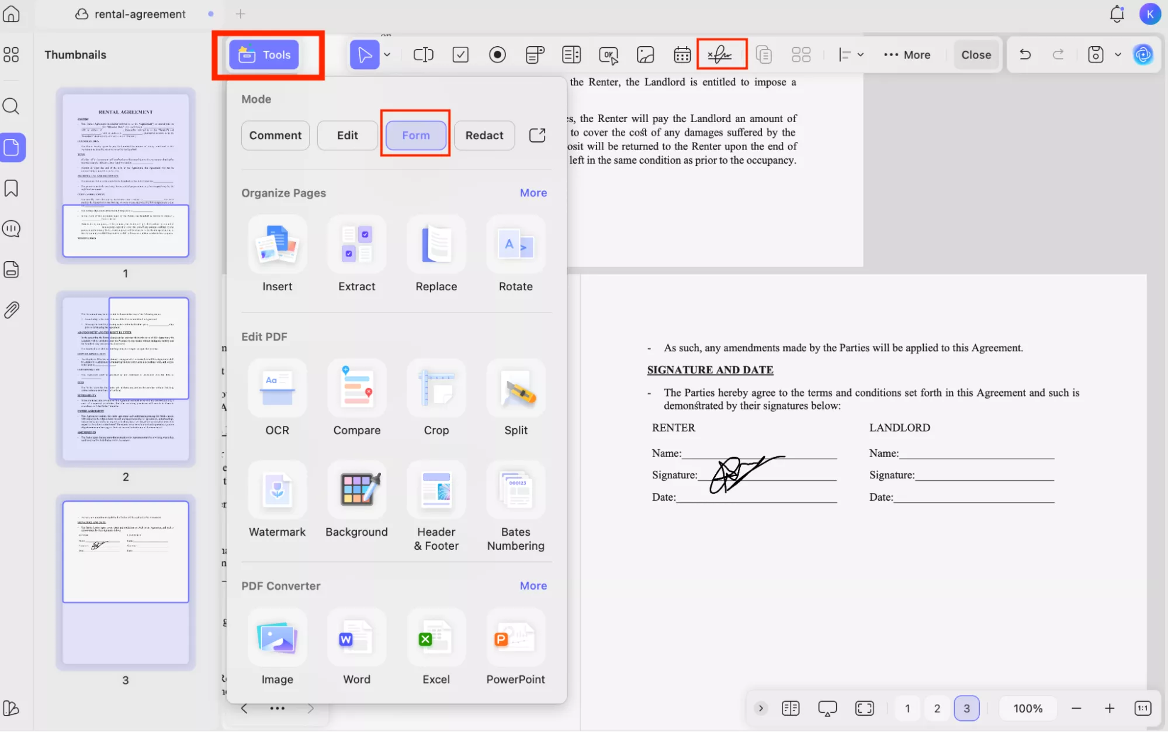The width and height of the screenshot is (1168, 732).
Task: Switch to the rental-agreement tab
Action: 139,13
